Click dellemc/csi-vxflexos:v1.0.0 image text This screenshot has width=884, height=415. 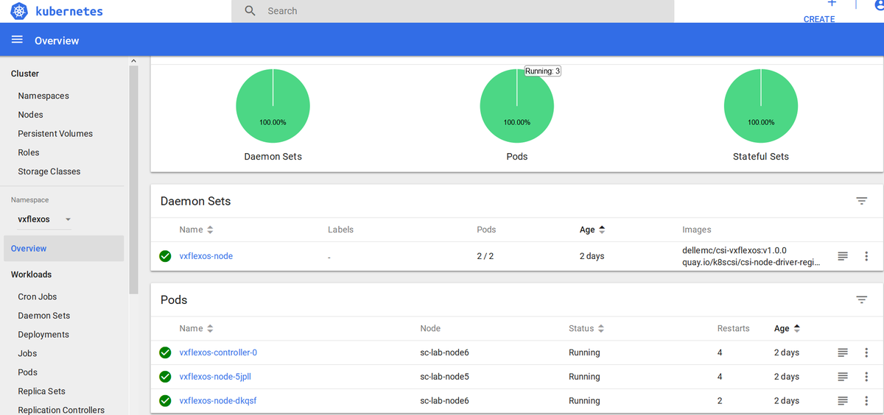click(x=734, y=250)
